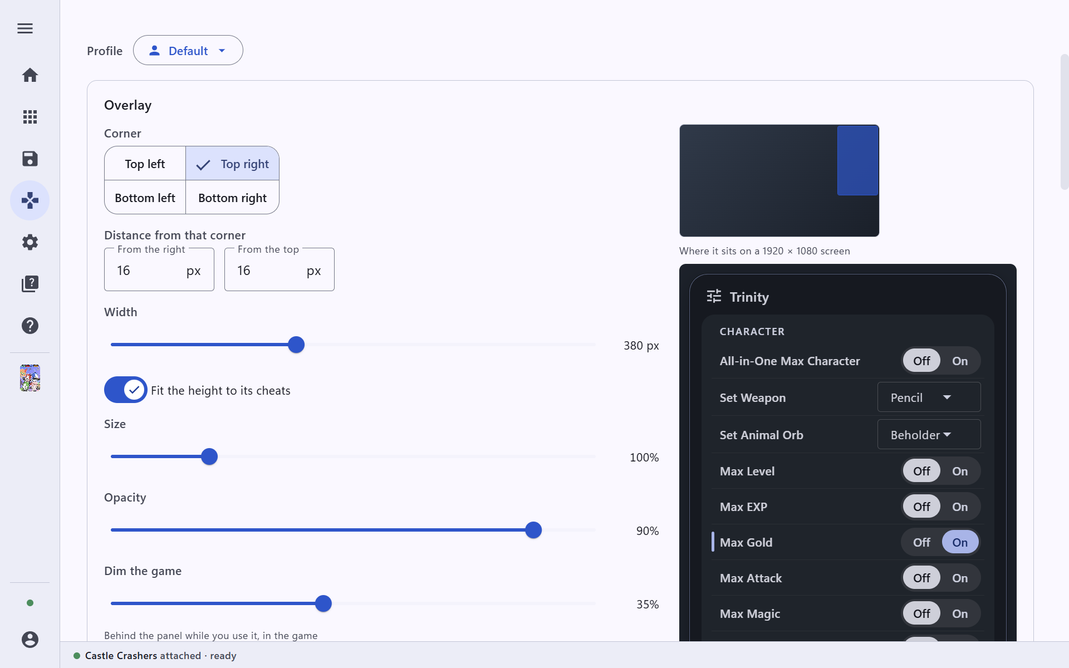Viewport: 1069px width, 668px height.
Task: Open the Default profile dropdown
Action: (188, 50)
